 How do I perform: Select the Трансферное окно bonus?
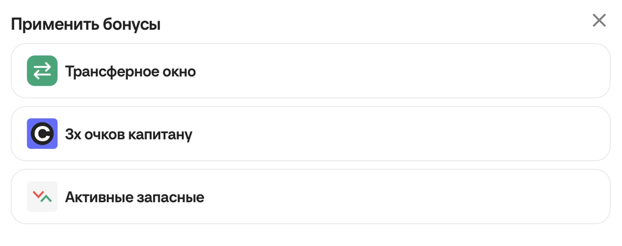(311, 71)
